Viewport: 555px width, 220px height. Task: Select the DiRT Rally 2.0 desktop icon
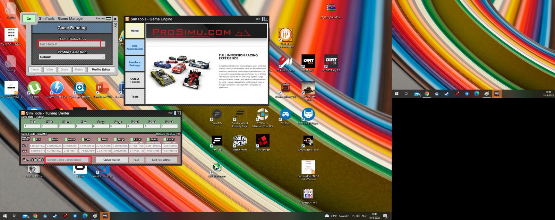[x=331, y=62]
